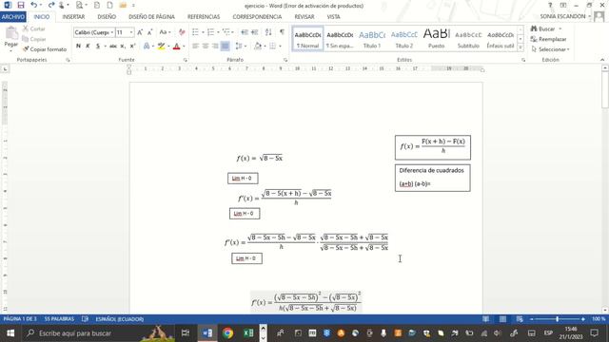Click the bullets list icon
This screenshot has height=342, width=609.
(x=195, y=32)
